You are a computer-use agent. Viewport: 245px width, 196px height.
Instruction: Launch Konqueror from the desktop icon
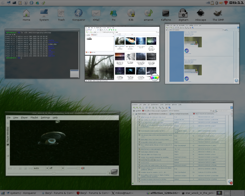click(79, 15)
